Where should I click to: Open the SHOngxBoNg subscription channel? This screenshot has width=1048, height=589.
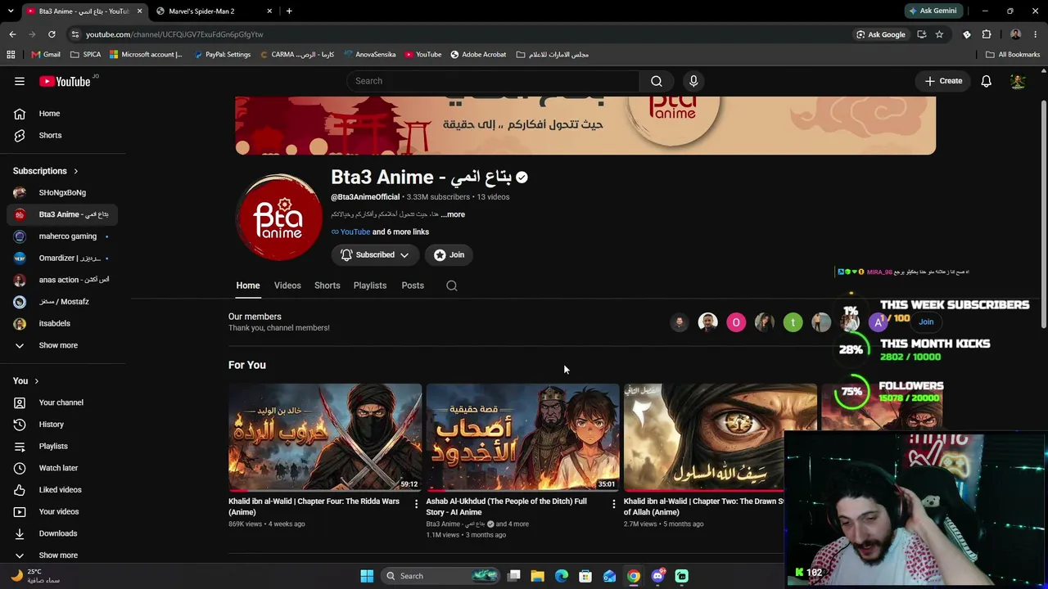(62, 193)
